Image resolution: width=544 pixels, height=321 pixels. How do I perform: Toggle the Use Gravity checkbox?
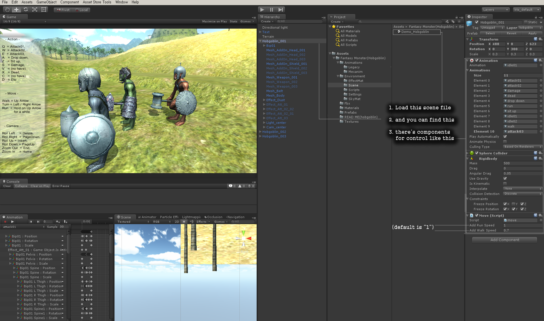point(505,178)
